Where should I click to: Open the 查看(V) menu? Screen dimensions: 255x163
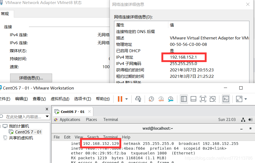click(x=39, y=99)
